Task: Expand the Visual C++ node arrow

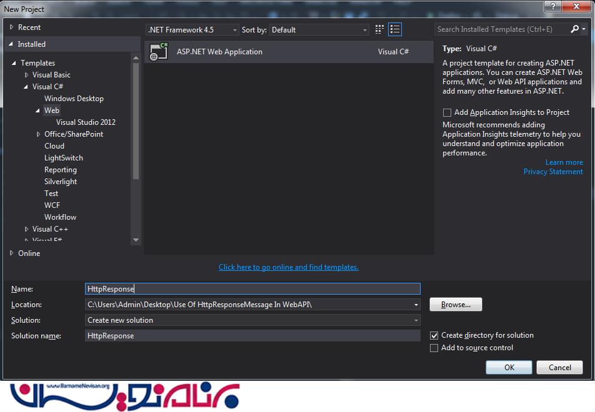Action: 26,229
